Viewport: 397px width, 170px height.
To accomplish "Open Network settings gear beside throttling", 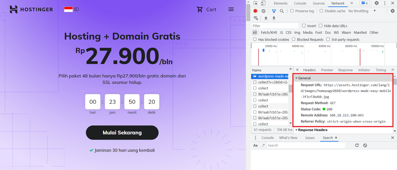I will click(x=392, y=11).
